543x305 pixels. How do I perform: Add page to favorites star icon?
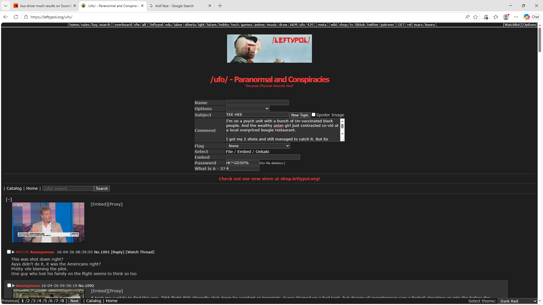pyautogui.click(x=475, y=17)
